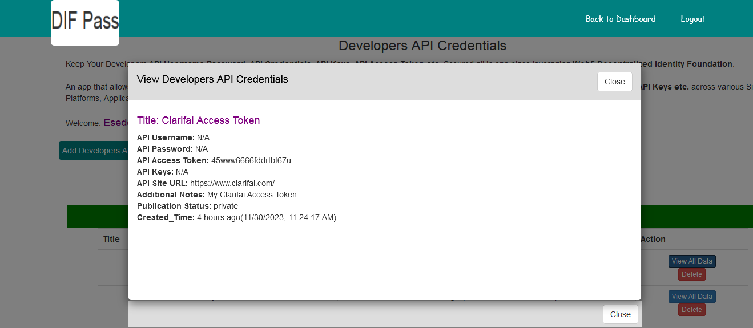Go Back to Dashboard
Image resolution: width=753 pixels, height=328 pixels.
click(x=621, y=19)
